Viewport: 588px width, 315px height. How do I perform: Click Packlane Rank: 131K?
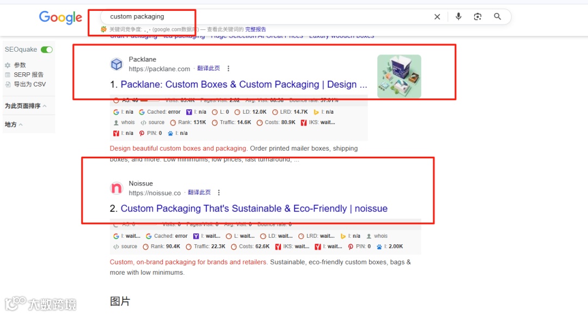click(188, 122)
